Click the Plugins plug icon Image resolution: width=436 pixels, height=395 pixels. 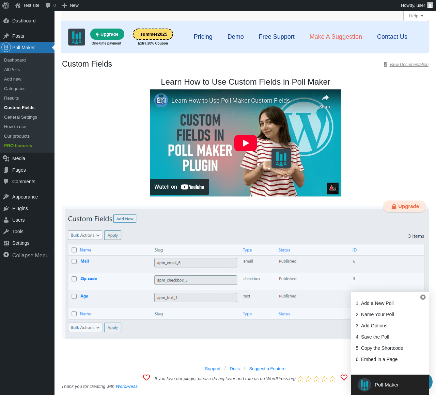pyautogui.click(x=6, y=208)
